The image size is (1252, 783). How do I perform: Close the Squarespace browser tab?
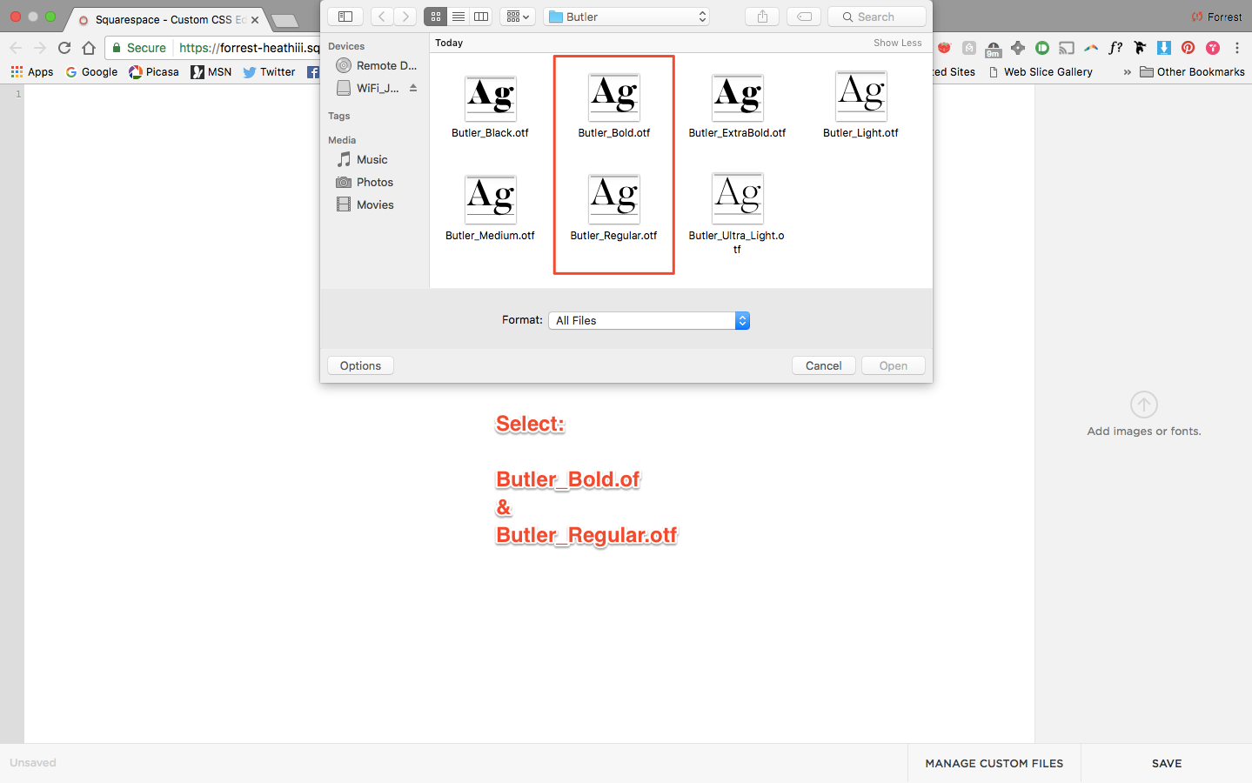(x=255, y=20)
